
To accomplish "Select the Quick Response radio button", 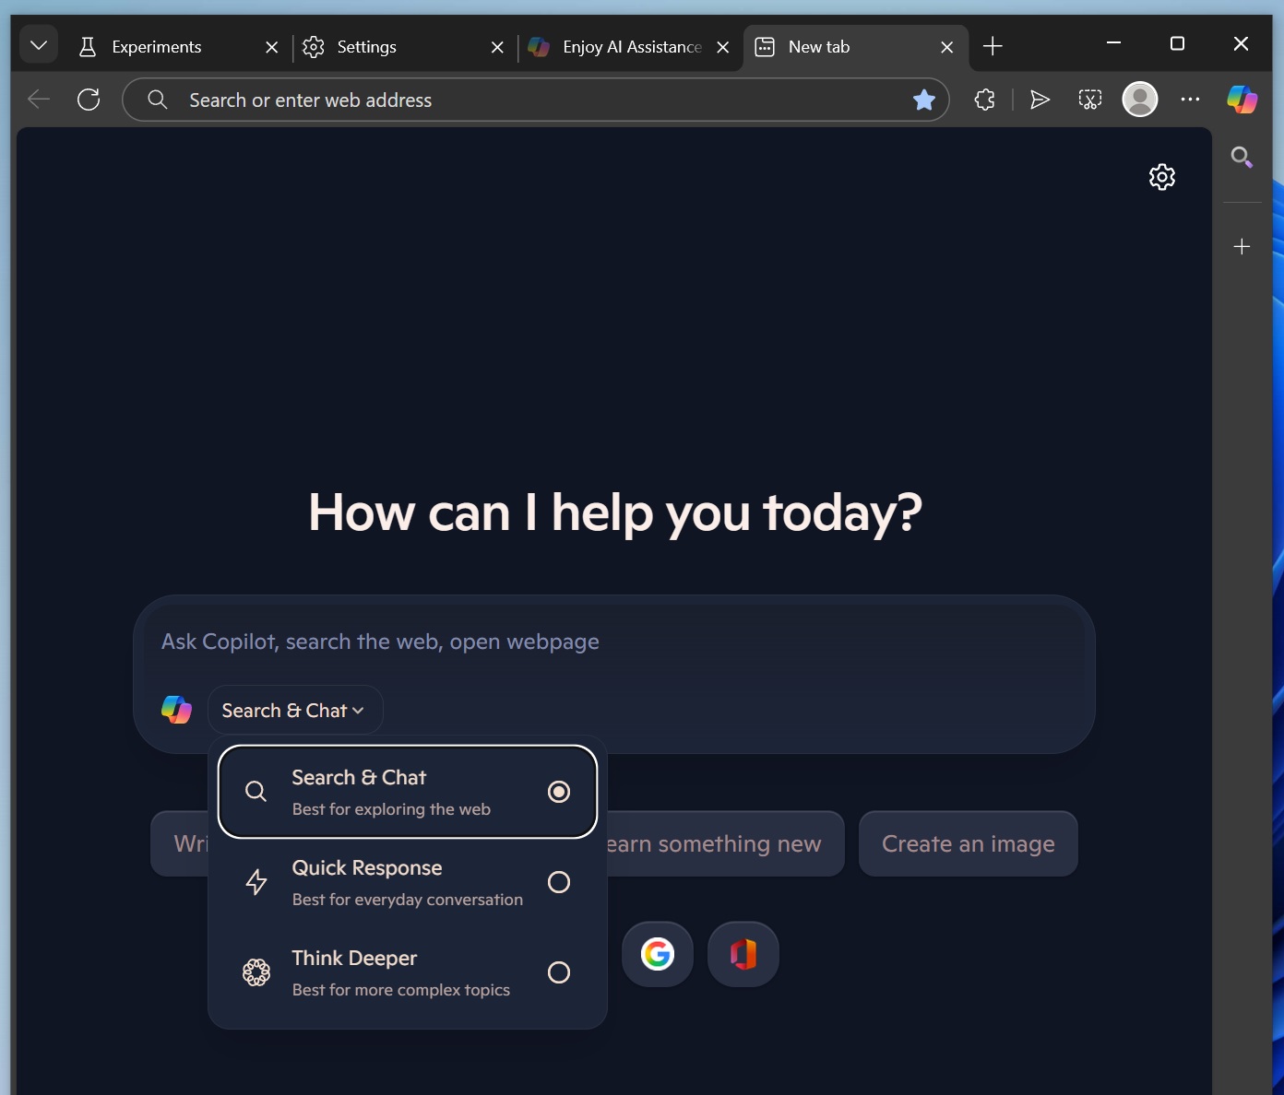I will (558, 882).
